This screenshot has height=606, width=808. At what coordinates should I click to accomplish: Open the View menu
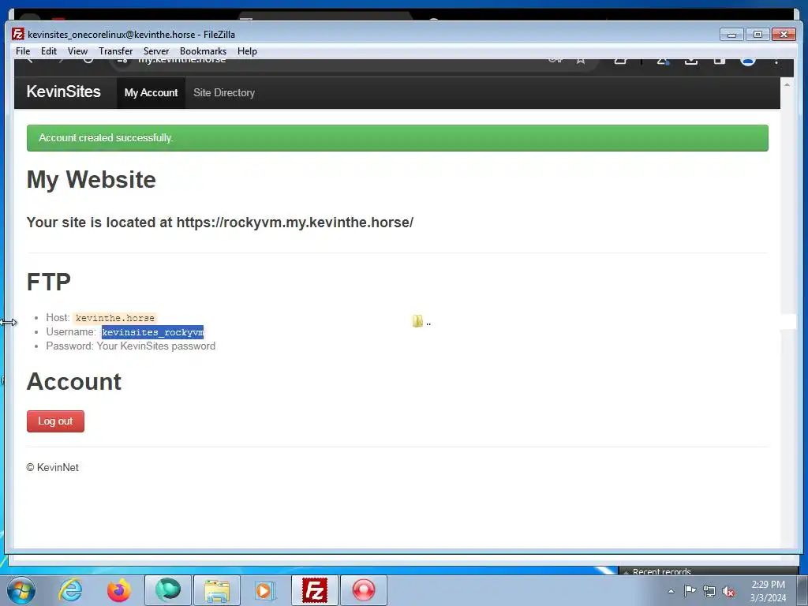[x=77, y=51]
